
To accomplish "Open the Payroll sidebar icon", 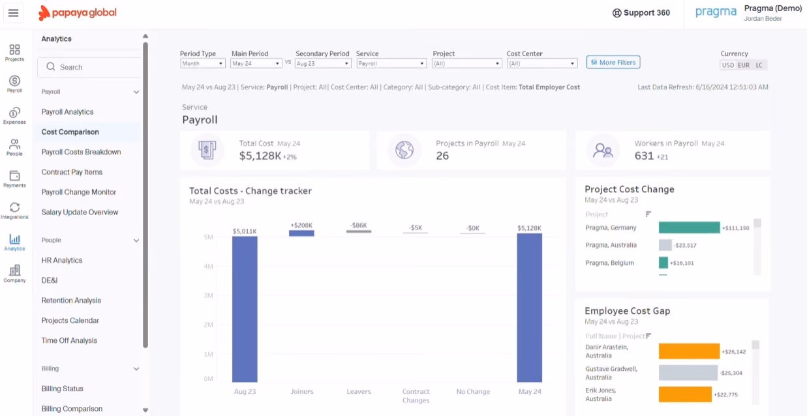I will pyautogui.click(x=14, y=84).
